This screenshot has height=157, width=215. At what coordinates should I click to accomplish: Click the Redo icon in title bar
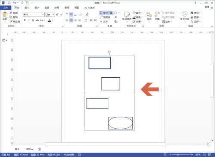(22, 3)
